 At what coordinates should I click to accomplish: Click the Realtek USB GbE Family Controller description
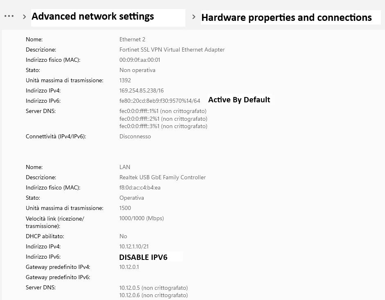pos(162,178)
